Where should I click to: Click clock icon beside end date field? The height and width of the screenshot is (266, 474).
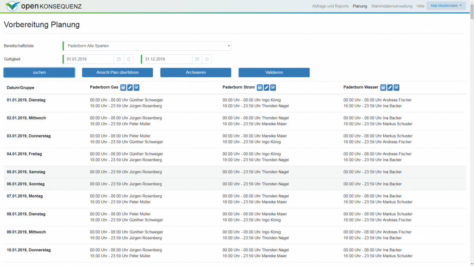[207, 59]
